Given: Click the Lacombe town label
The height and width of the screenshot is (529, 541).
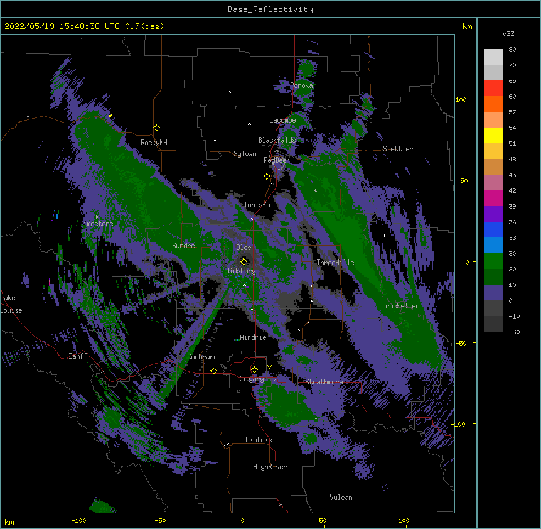Looking at the screenshot, I should (x=282, y=120).
